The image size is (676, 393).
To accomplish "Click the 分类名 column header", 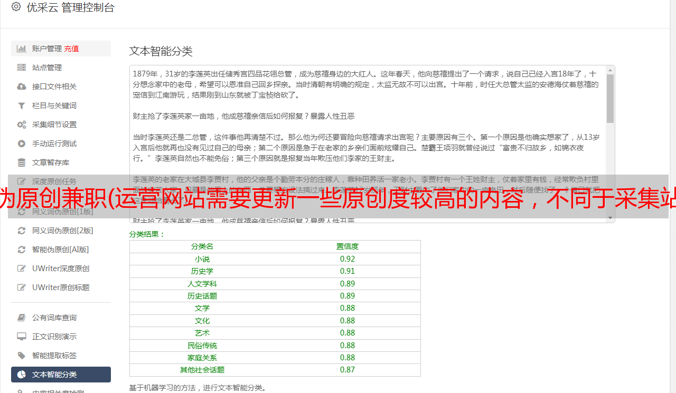I will pos(202,246).
